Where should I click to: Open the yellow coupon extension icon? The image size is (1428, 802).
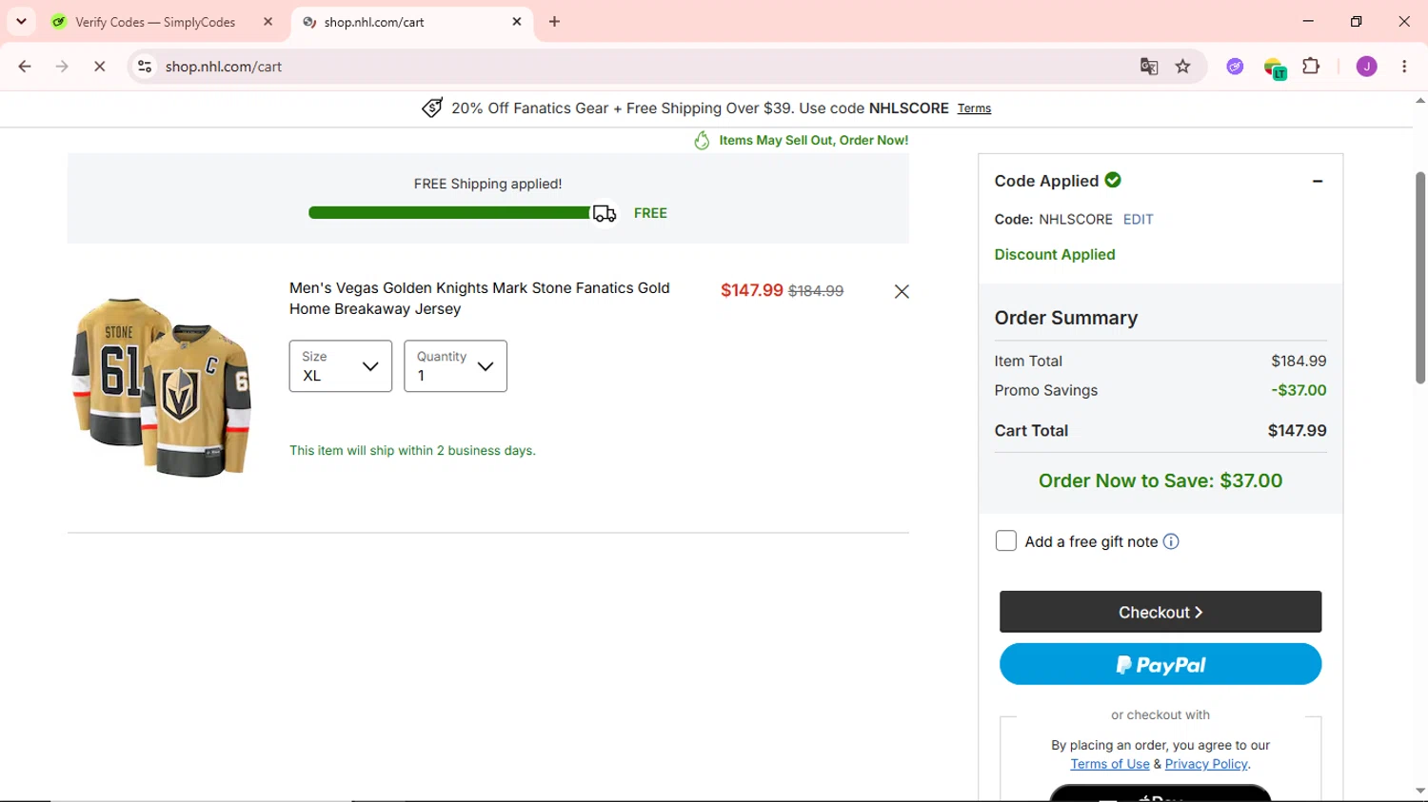[1275, 68]
